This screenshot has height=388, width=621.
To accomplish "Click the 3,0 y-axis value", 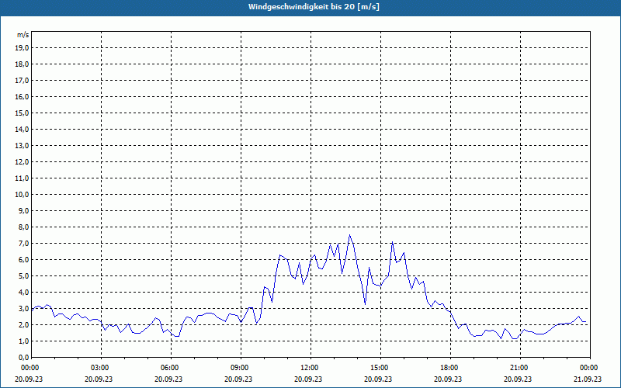I will 24,308.
